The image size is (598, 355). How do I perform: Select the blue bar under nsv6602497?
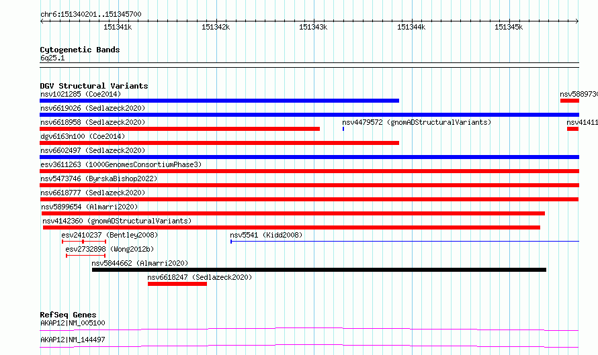pos(309,157)
